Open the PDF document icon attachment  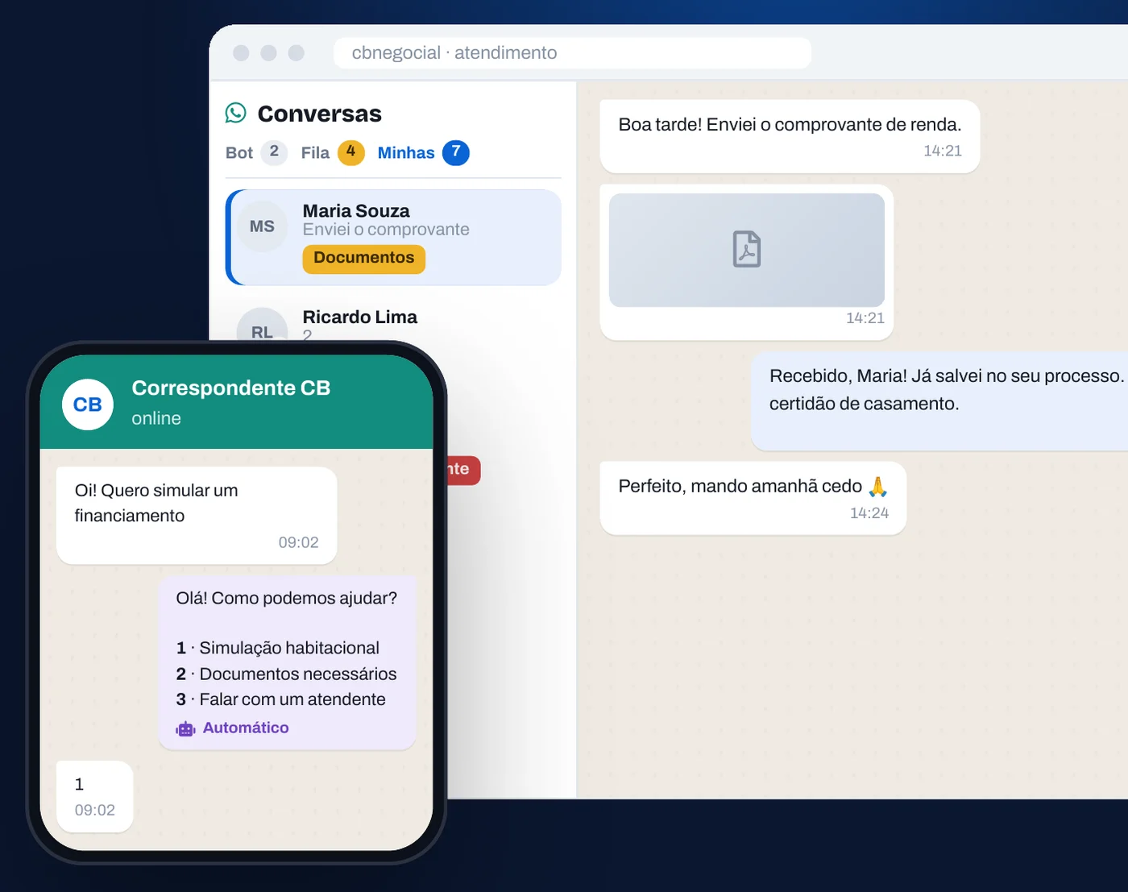[747, 249]
